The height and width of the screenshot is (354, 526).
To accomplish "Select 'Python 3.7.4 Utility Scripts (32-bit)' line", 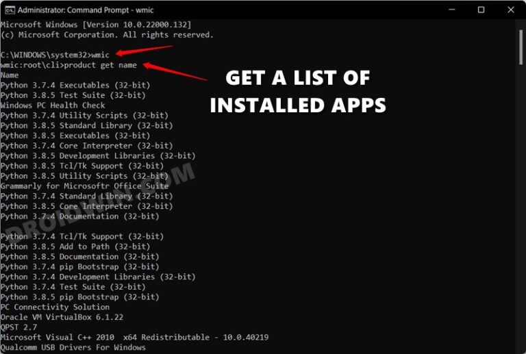I will click(x=84, y=115).
